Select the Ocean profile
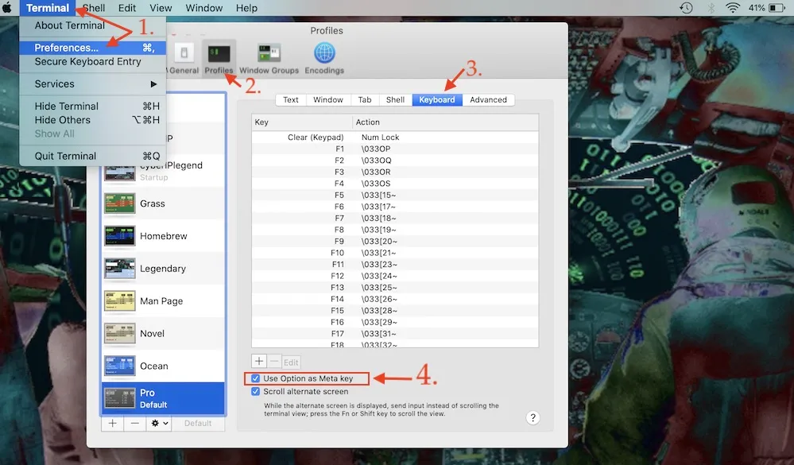The height and width of the screenshot is (465, 794). click(x=163, y=366)
